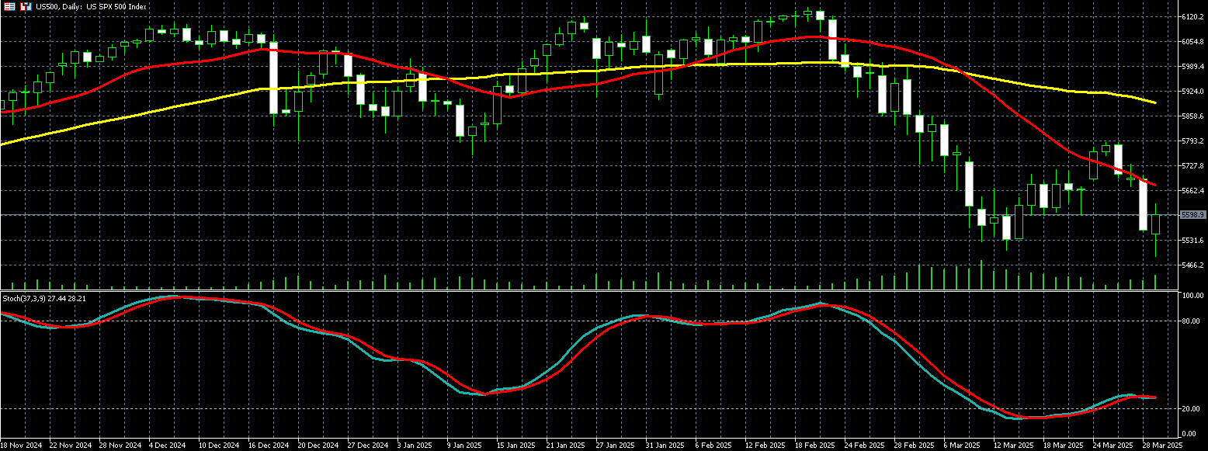Select the current price label 5598.9
The height and width of the screenshot is (451, 1208).
pos(1192,215)
